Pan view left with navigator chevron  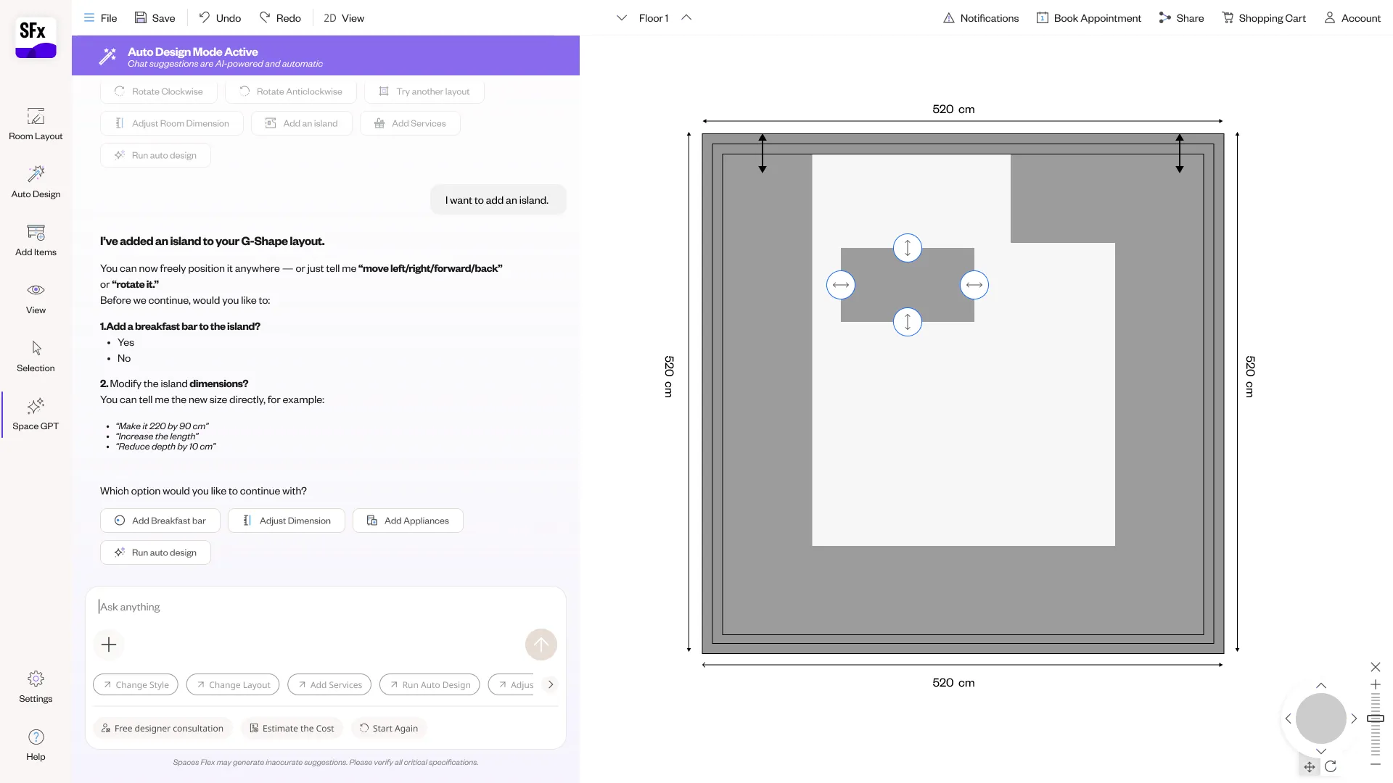pyautogui.click(x=1288, y=718)
